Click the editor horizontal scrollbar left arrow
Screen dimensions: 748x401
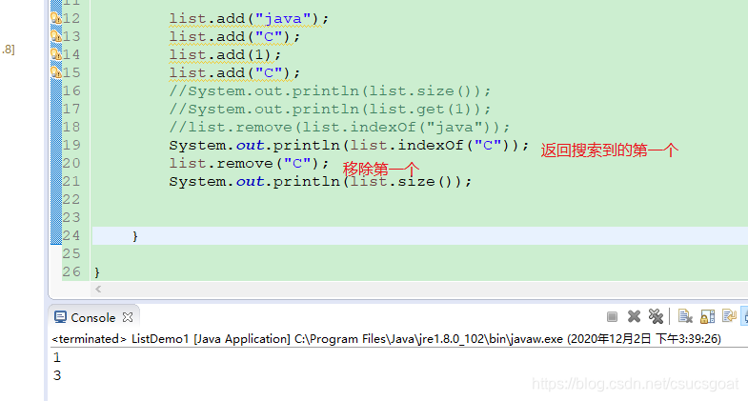pos(98,289)
